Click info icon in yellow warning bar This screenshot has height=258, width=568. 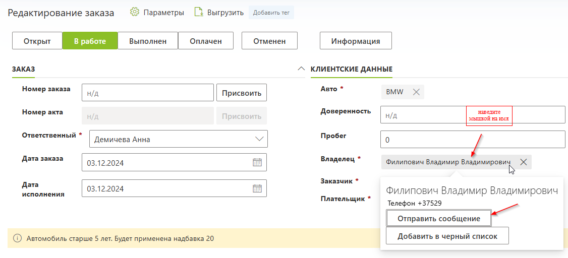[x=17, y=238]
